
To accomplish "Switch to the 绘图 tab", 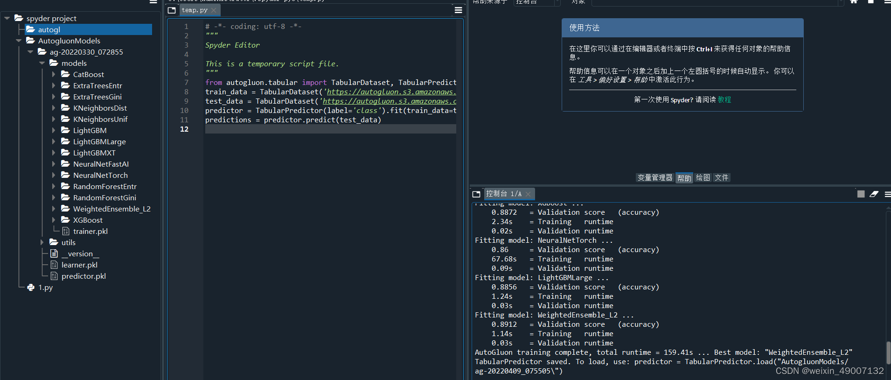I will (x=703, y=178).
